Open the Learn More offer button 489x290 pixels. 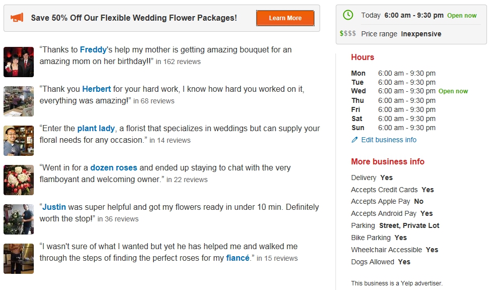(285, 18)
